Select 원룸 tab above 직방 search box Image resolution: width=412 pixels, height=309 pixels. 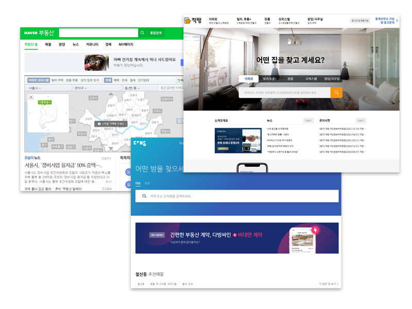[x=290, y=79]
